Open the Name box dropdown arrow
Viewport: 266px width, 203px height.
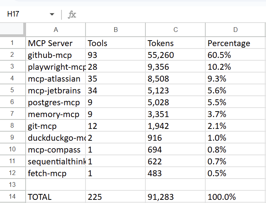(52, 14)
